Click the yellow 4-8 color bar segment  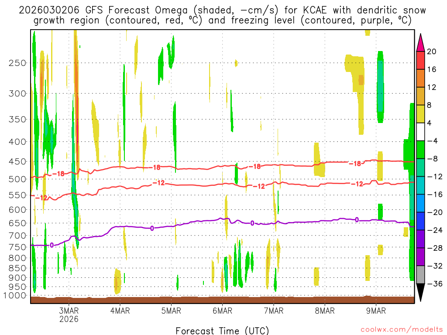[x=420, y=114]
